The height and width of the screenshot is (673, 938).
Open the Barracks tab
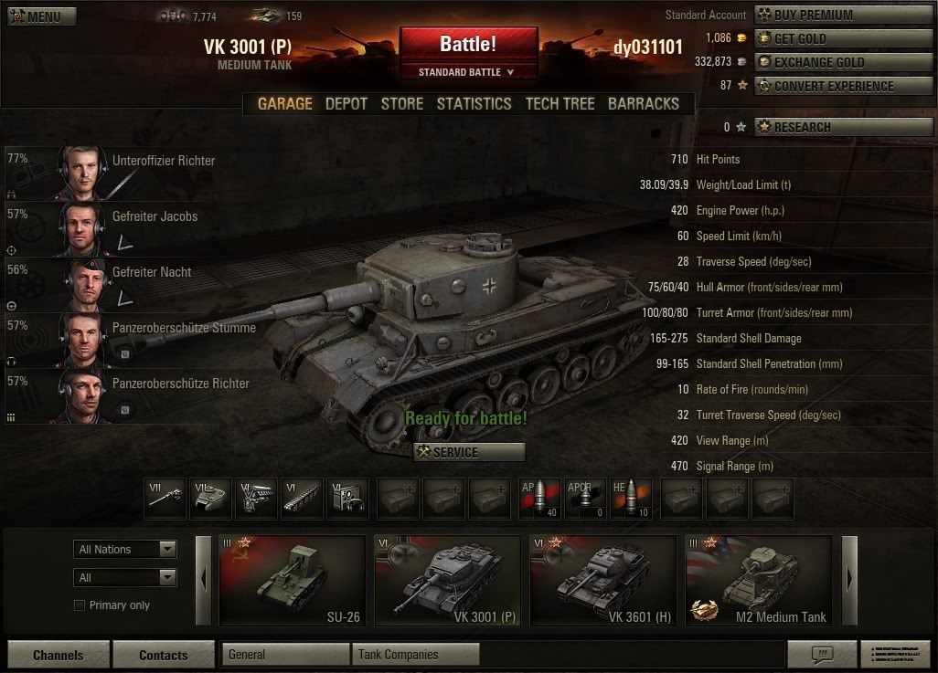(644, 104)
